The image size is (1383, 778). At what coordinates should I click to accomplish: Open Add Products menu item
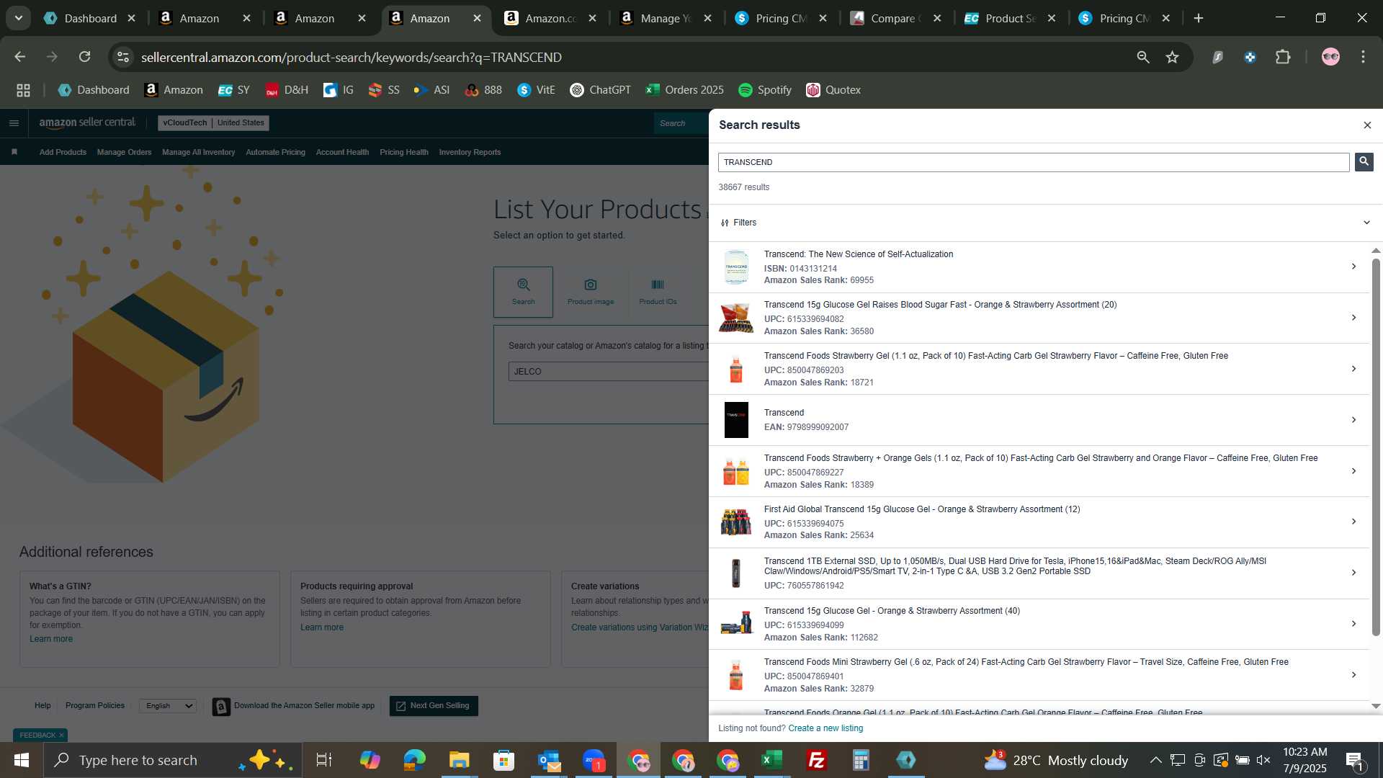[x=63, y=152]
